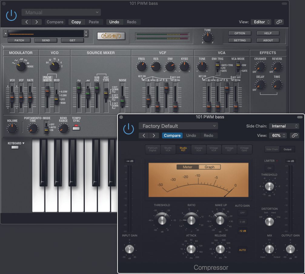Viewport: 305px width, 274px height.
Task: Select the Vintage Opto circuit type
Action: point(245,149)
